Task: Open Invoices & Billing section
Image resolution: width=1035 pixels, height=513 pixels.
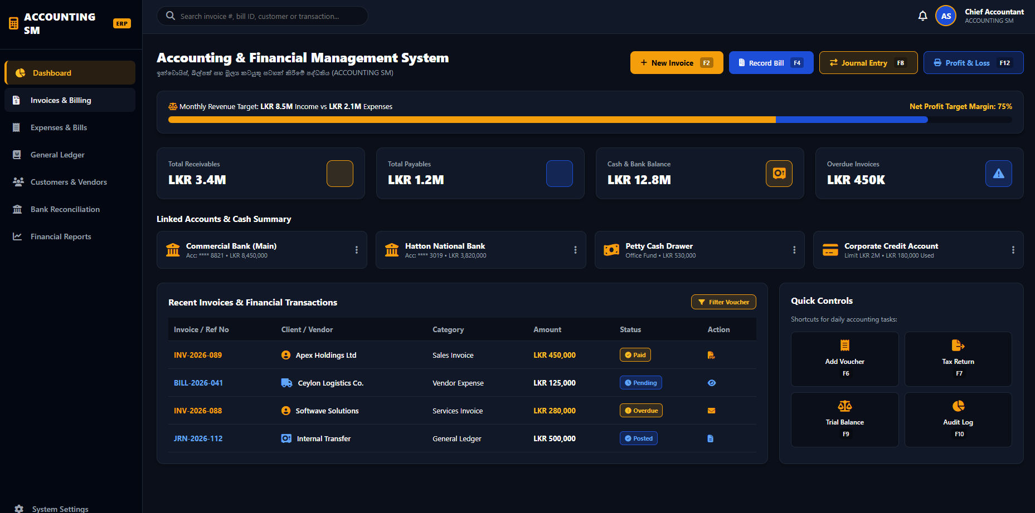Action: 70,100
